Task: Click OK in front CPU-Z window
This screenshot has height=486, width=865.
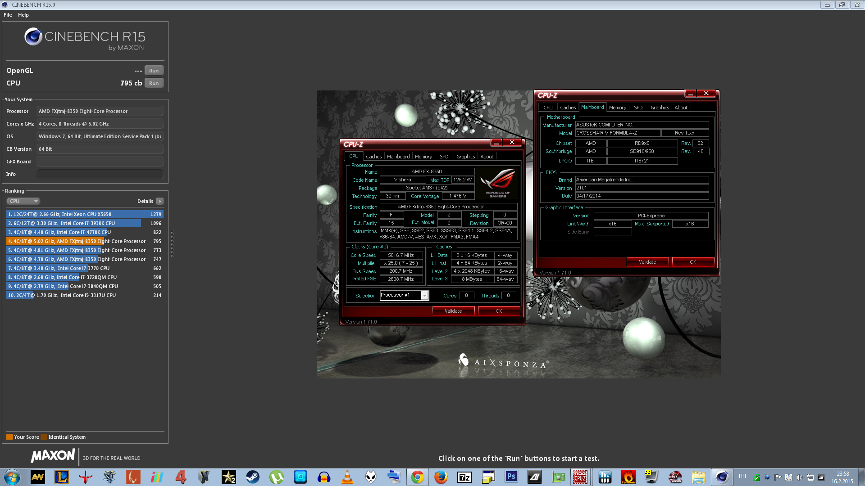Action: (499, 311)
